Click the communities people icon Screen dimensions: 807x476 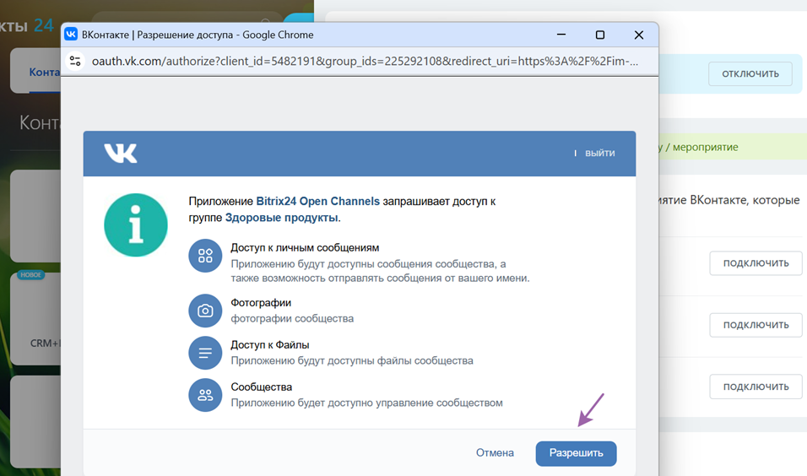pos(205,395)
